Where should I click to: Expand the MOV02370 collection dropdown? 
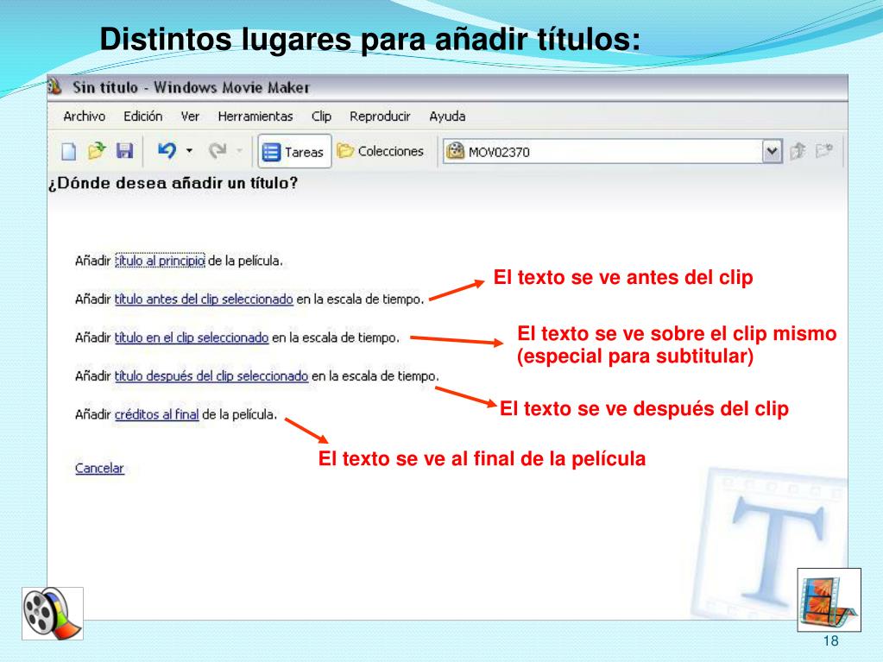[772, 151]
